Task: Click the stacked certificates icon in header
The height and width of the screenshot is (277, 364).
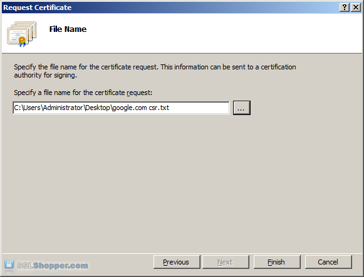Action: click(21, 34)
